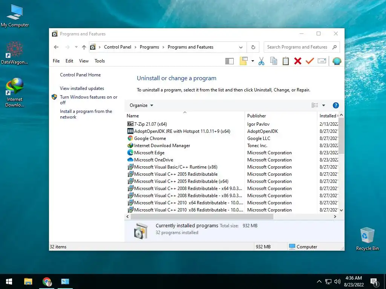Screen dimensions: 386x289
Task: Sort by the Installed On column header
Action: tap(328, 116)
